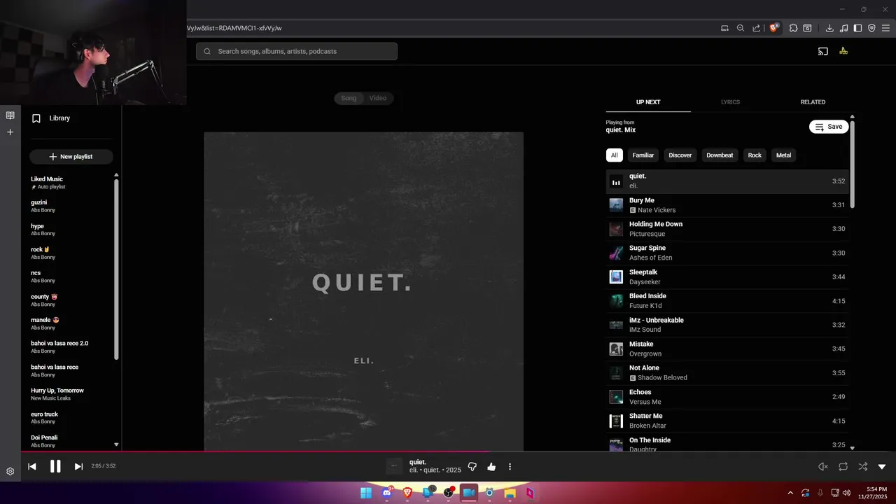Viewport: 896px width, 504px height.
Task: Open browser sidebar settings gear
Action: click(x=10, y=472)
